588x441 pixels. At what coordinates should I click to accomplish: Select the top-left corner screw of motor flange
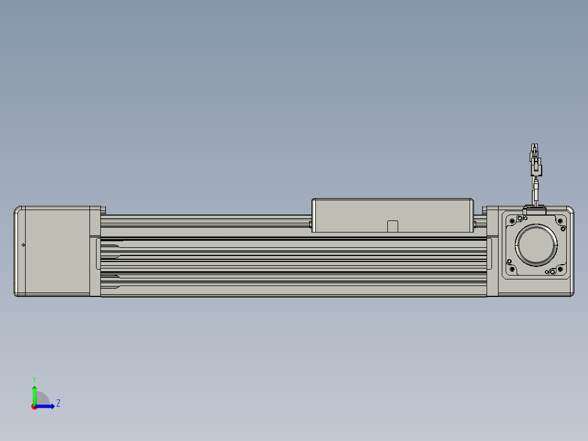point(512,221)
